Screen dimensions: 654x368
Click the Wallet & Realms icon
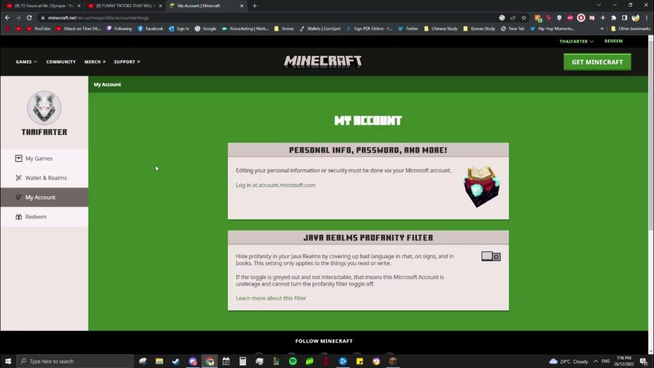tap(18, 178)
